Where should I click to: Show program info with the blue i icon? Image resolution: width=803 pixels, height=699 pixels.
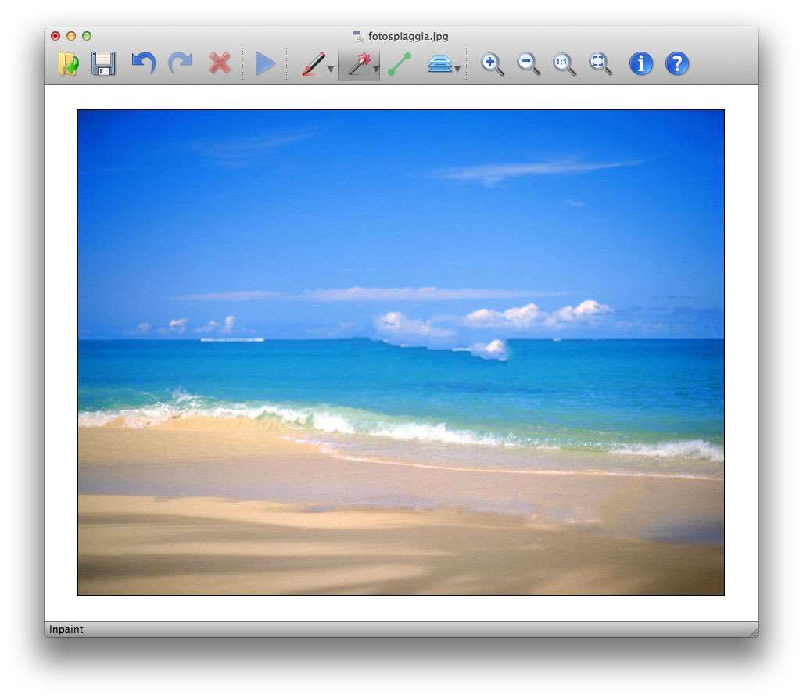pos(640,64)
